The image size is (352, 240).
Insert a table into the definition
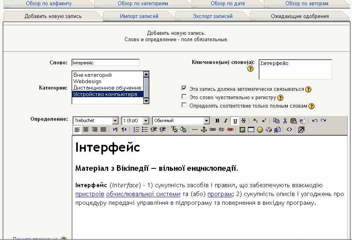[251, 130]
